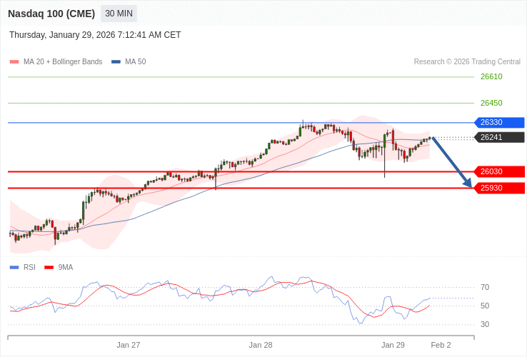The width and height of the screenshot is (527, 357).
Task: Click the Jan 27 date marker
Action: click(x=129, y=345)
